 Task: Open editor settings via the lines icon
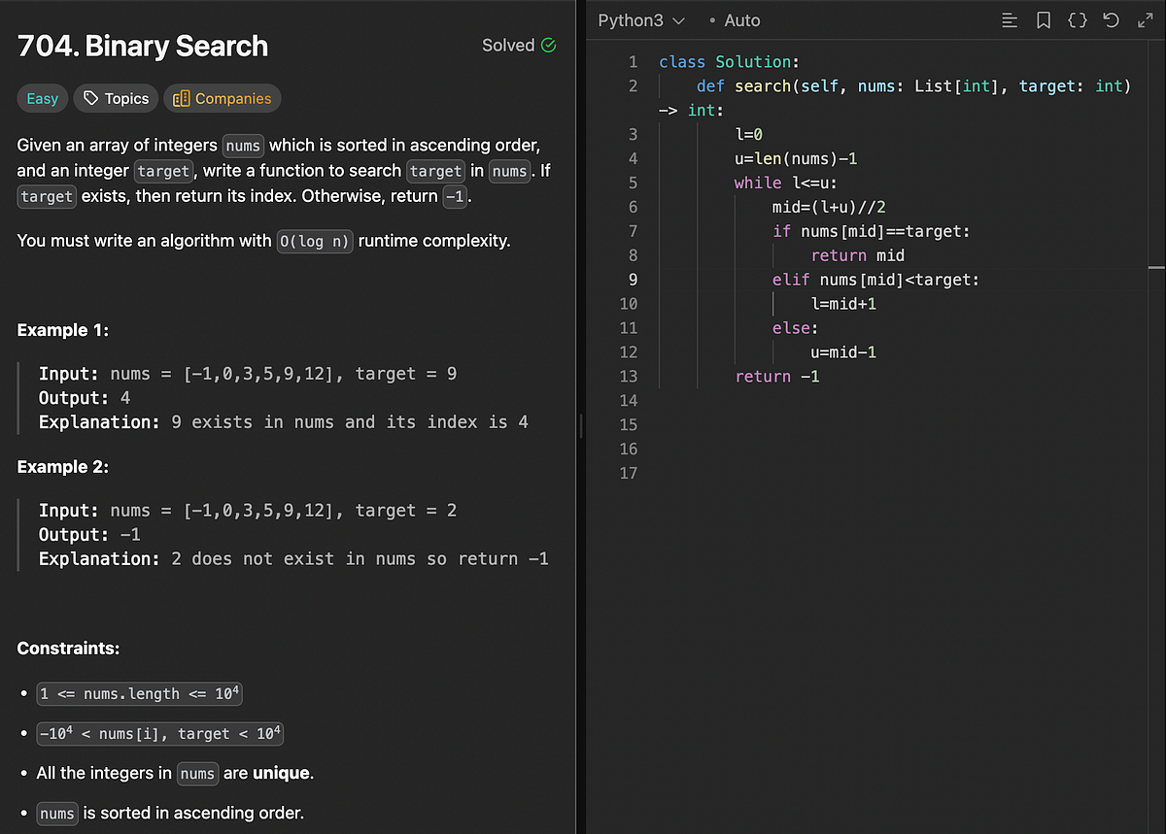[x=1009, y=19]
